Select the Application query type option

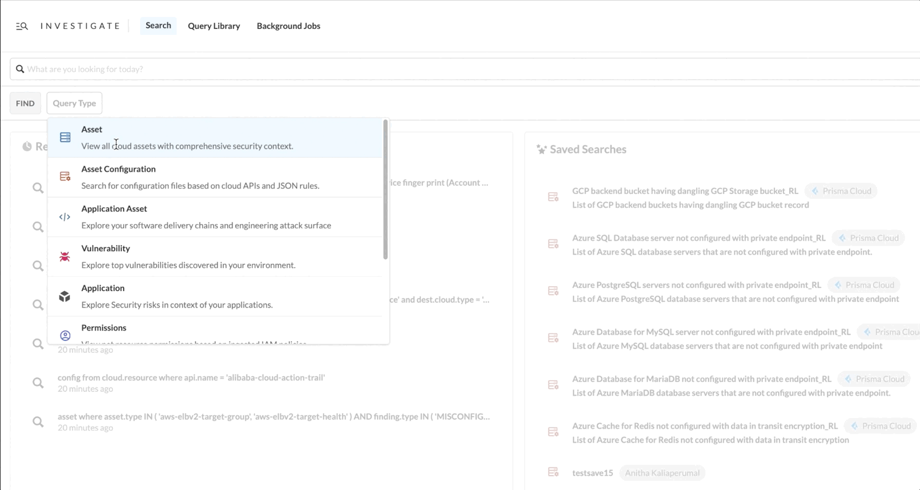click(215, 296)
